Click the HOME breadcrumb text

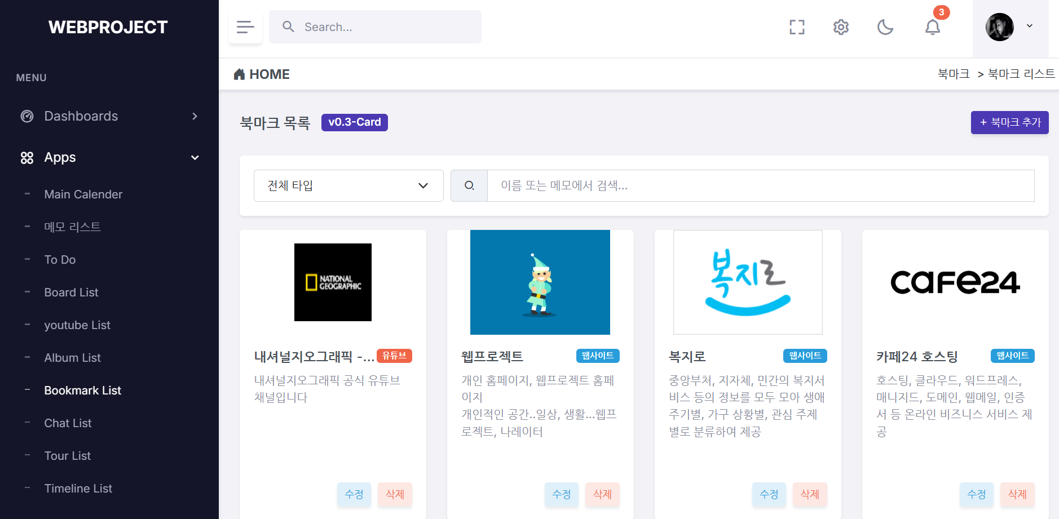click(270, 74)
